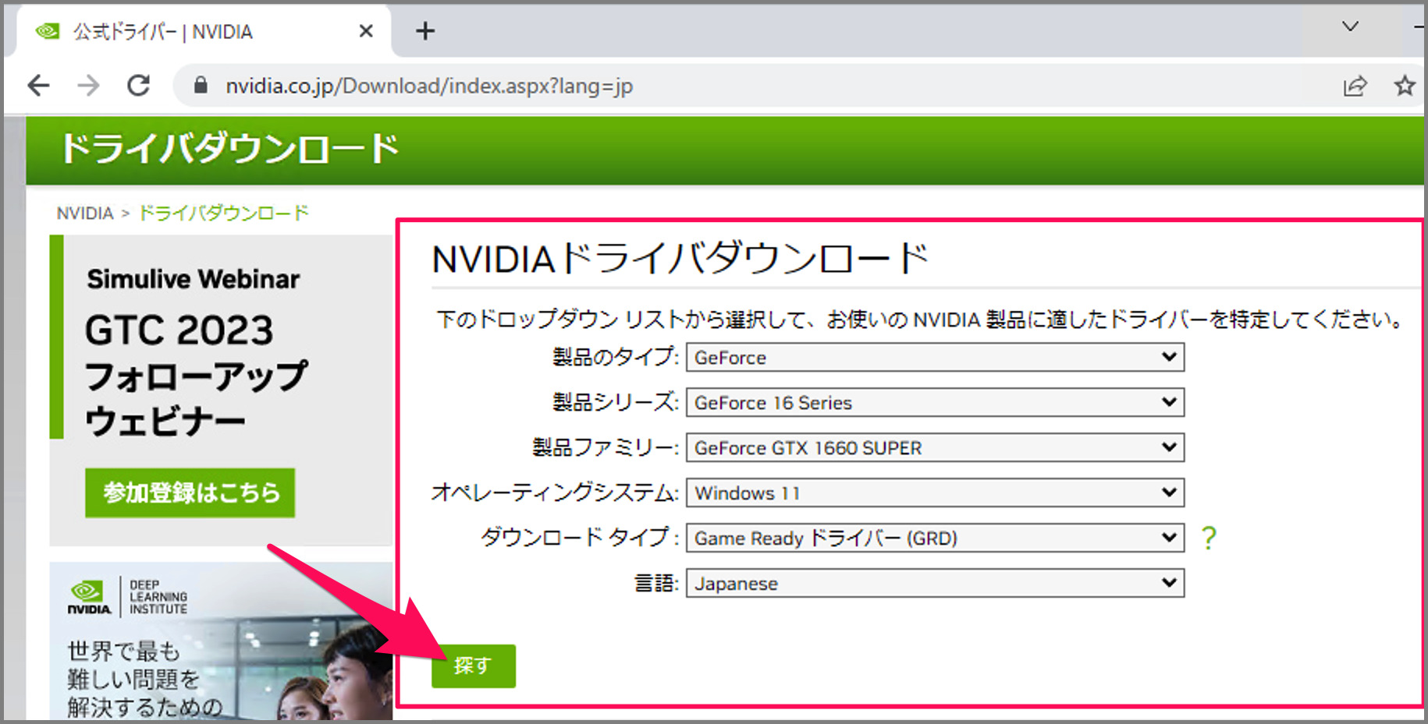
Task: Click the 参加登録はこちら registration button
Action: pos(190,493)
